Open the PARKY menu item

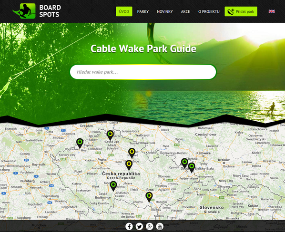pyautogui.click(x=143, y=11)
